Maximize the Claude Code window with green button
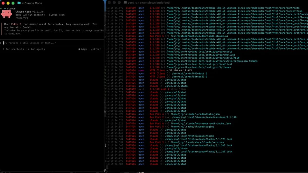 tap(13, 3)
